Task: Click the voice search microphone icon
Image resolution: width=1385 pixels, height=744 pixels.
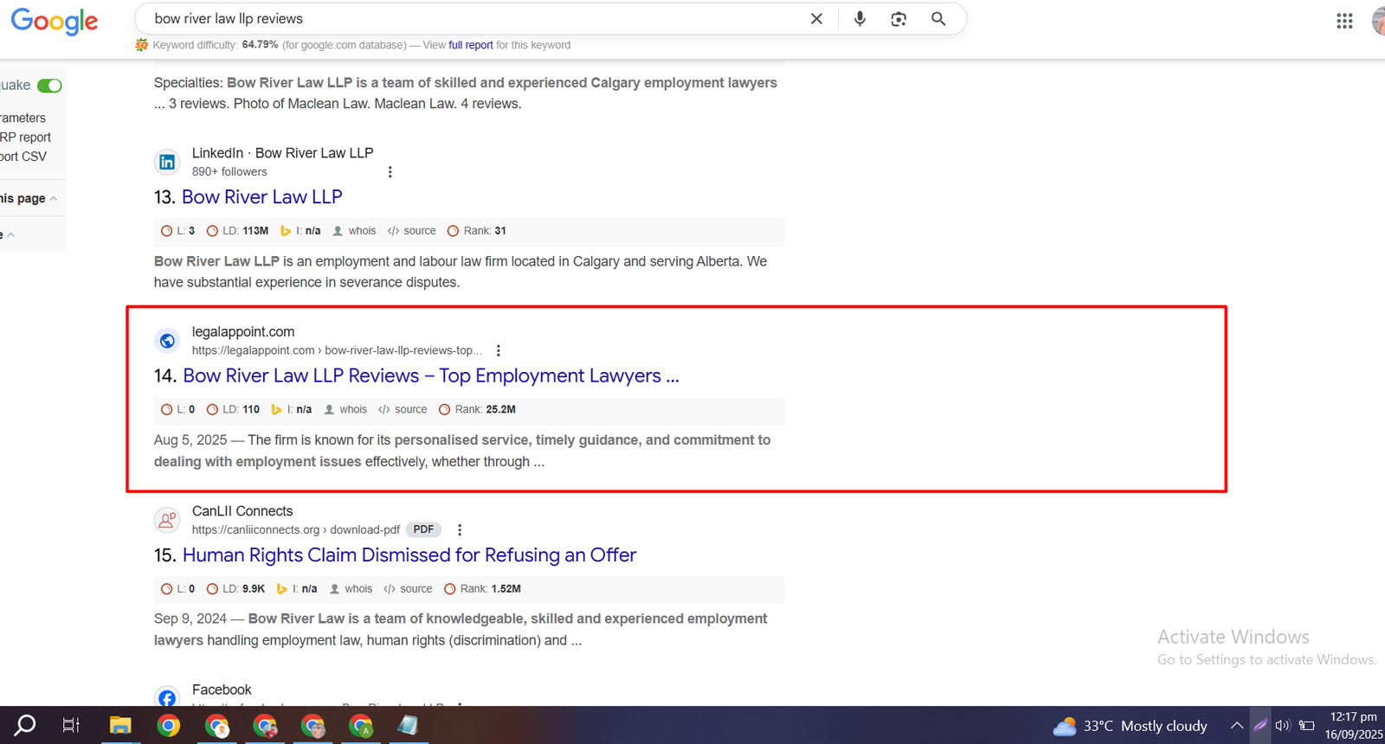Action: click(x=860, y=19)
